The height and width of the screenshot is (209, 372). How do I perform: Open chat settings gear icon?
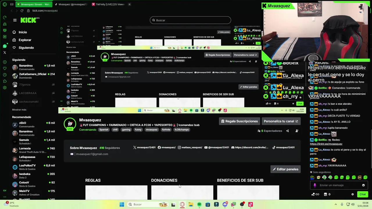tap(353, 194)
